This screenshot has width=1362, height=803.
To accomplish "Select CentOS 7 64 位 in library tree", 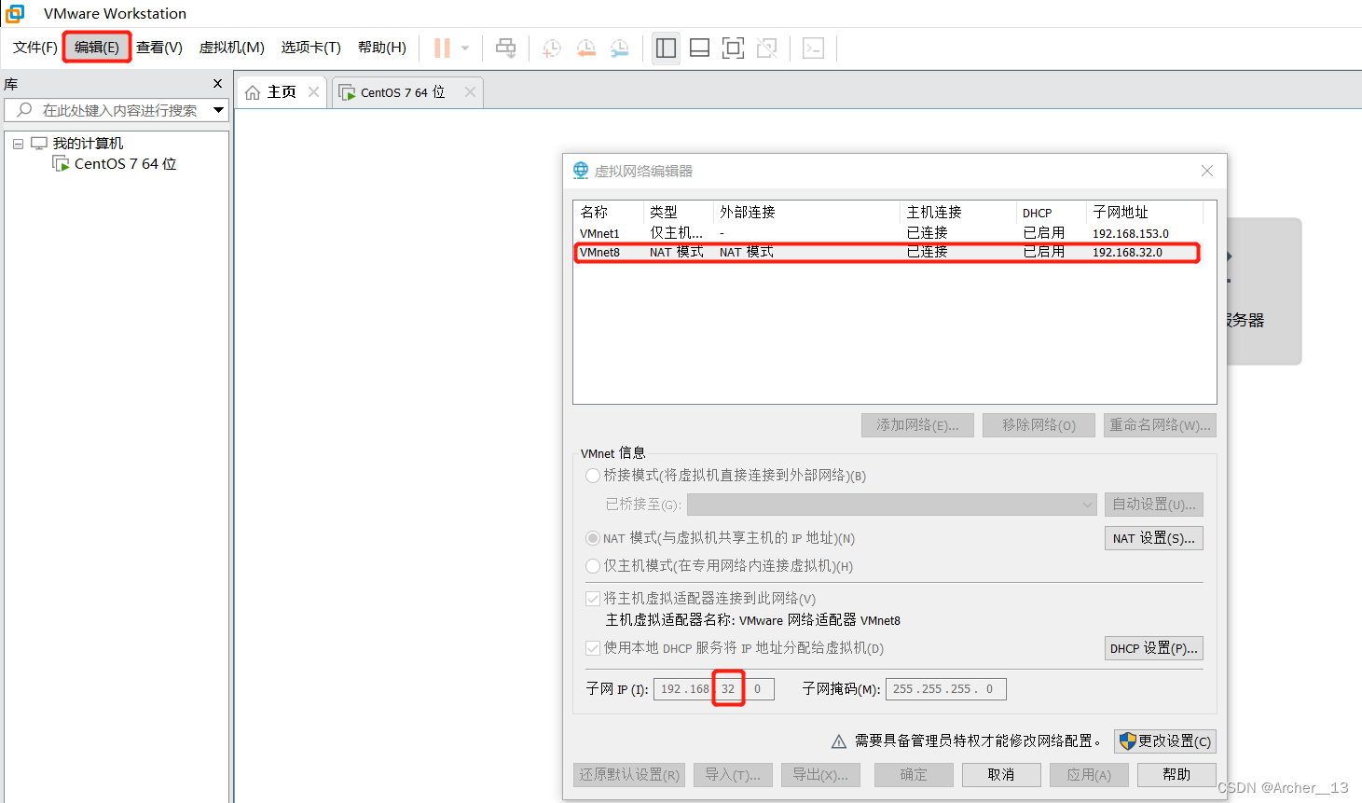I will (125, 164).
